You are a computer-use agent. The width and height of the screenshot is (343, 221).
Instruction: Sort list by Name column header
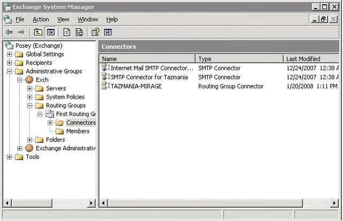click(x=147, y=59)
